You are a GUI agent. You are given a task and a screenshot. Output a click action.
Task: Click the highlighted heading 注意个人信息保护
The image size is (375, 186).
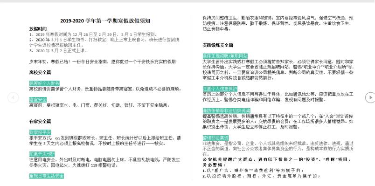coord(220,89)
